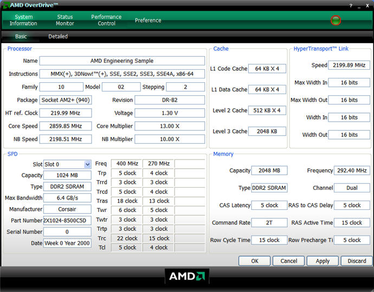The image size is (374, 292).
Task: Click the Level 2 Cache 512 KB X 4
Action: click(x=267, y=110)
